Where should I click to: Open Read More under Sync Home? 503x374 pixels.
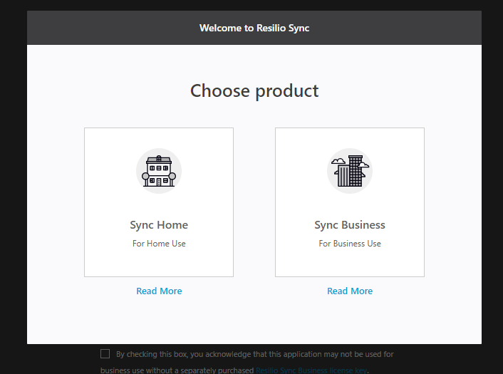pos(159,291)
